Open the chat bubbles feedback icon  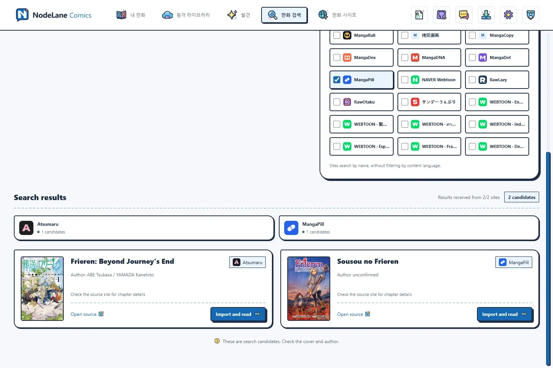[x=464, y=15]
